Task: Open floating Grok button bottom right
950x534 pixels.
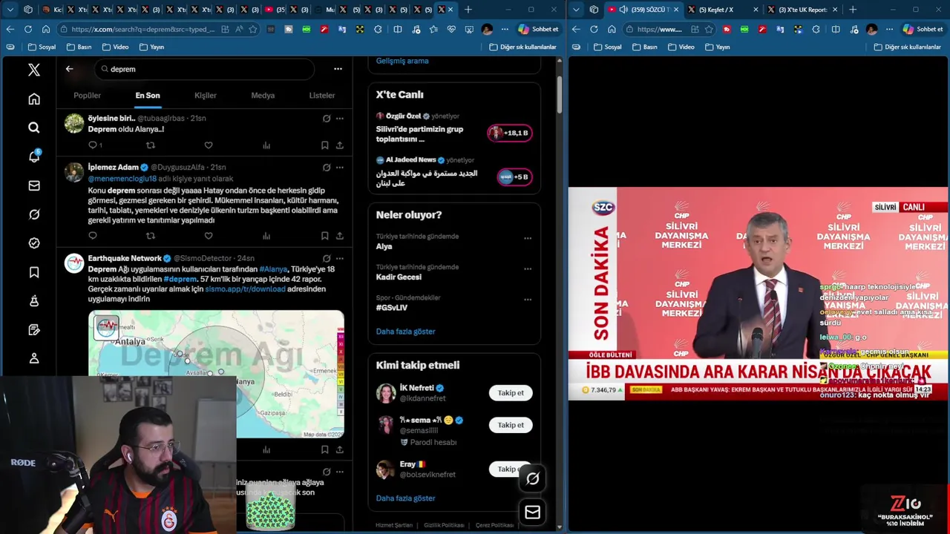Action: coord(532,479)
